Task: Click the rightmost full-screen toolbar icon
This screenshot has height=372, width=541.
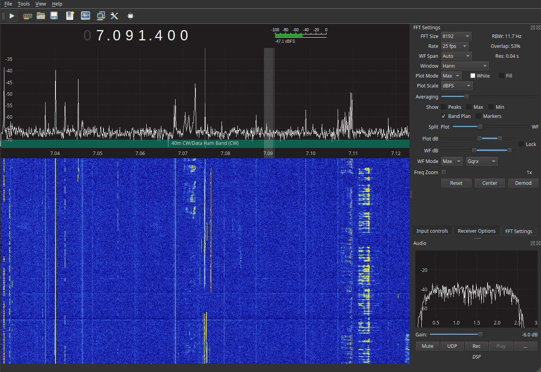Action: coord(130,16)
